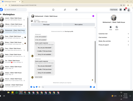The height and width of the screenshot is (101, 133).
Task: Open Flaca - 2 Beds 1 Bath House chat
Action: [x=13, y=49]
